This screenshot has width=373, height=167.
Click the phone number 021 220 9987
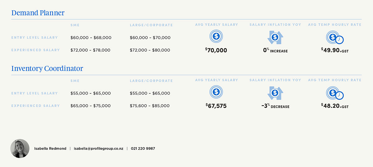point(143,149)
